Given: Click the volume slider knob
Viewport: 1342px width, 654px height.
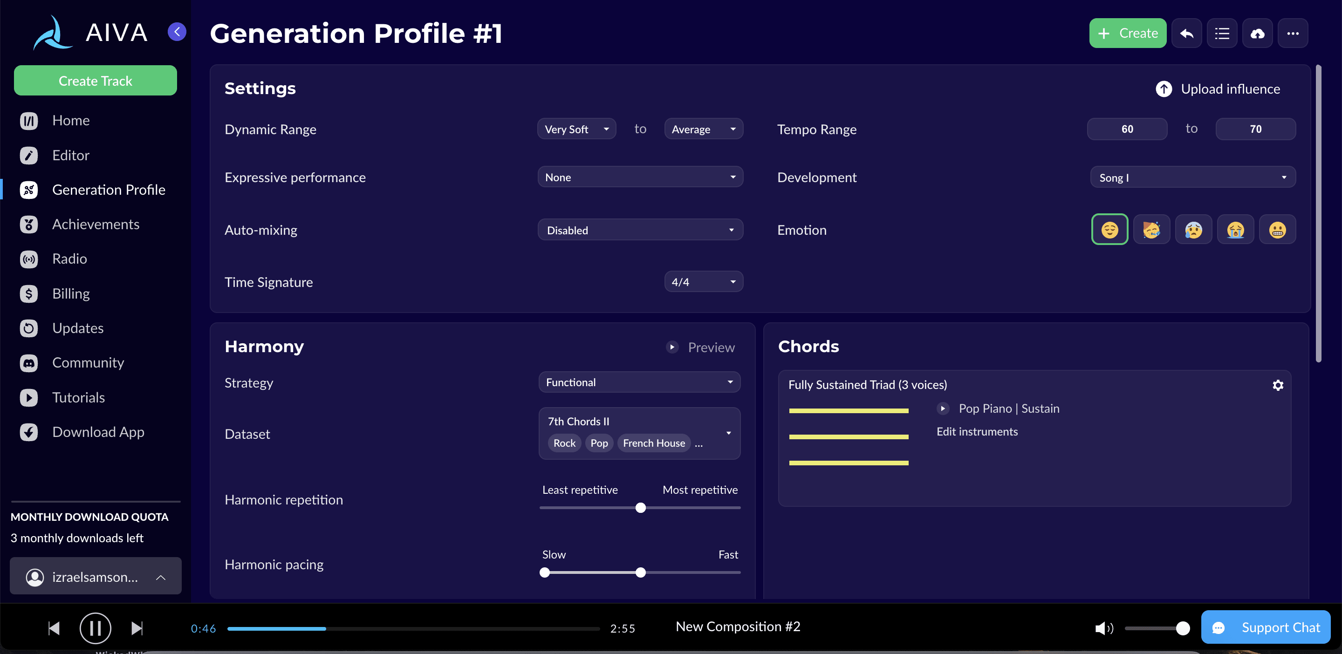Looking at the screenshot, I should tap(1183, 628).
